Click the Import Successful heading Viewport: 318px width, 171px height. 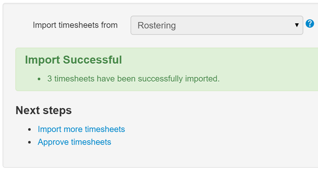73,60
